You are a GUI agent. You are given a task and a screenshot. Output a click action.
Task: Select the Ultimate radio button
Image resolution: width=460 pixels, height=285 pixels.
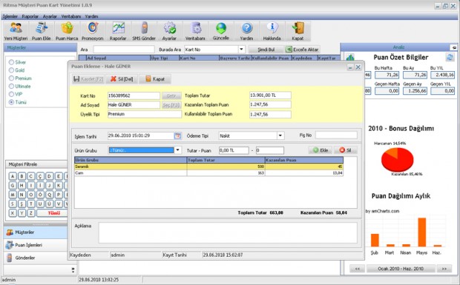coord(11,87)
